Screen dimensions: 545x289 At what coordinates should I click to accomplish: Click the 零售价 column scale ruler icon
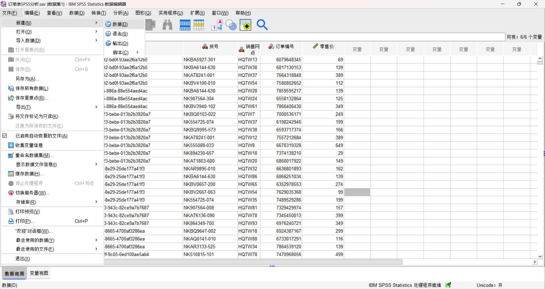(315, 46)
